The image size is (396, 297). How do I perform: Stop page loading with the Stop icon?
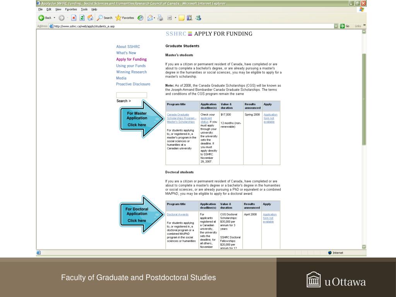[x=73, y=18]
